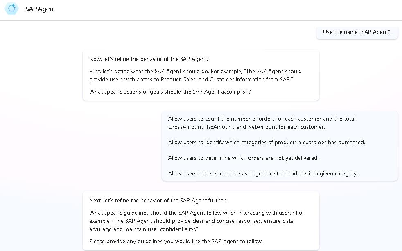Click the "GrossAmount, TaxAmount, and NetAmount" line
Image resolution: width=402 pixels, height=251 pixels.
pyautogui.click(x=246, y=127)
